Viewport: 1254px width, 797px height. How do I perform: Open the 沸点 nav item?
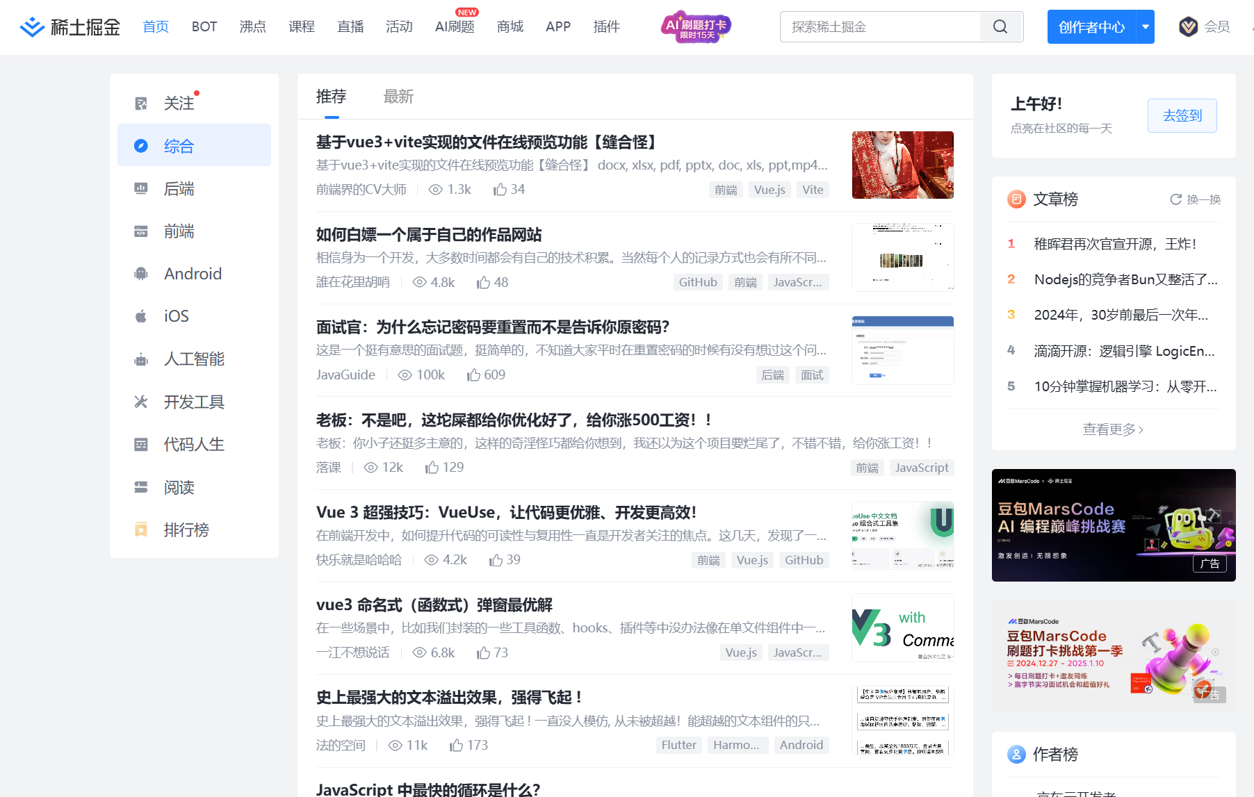point(253,26)
